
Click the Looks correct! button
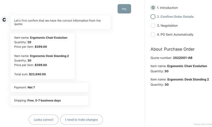[44, 120]
